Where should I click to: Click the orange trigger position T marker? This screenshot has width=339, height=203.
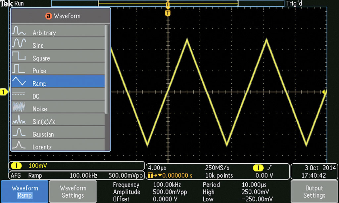pyautogui.click(x=168, y=13)
